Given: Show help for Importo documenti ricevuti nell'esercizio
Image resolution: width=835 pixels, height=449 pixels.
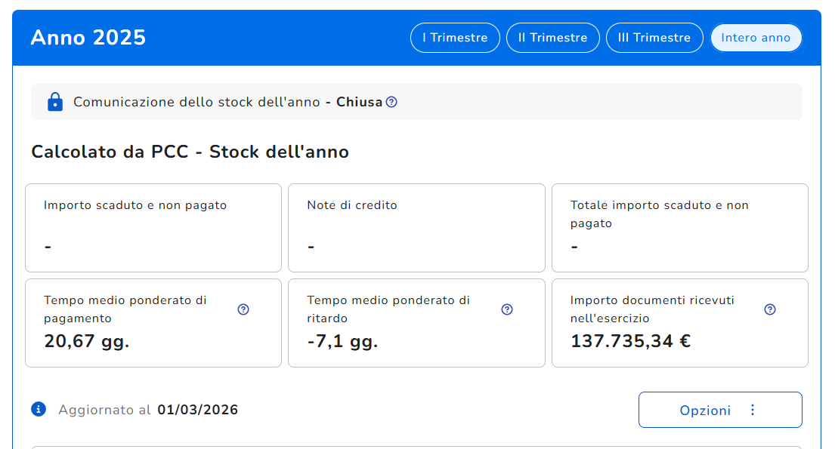Looking at the screenshot, I should [770, 309].
